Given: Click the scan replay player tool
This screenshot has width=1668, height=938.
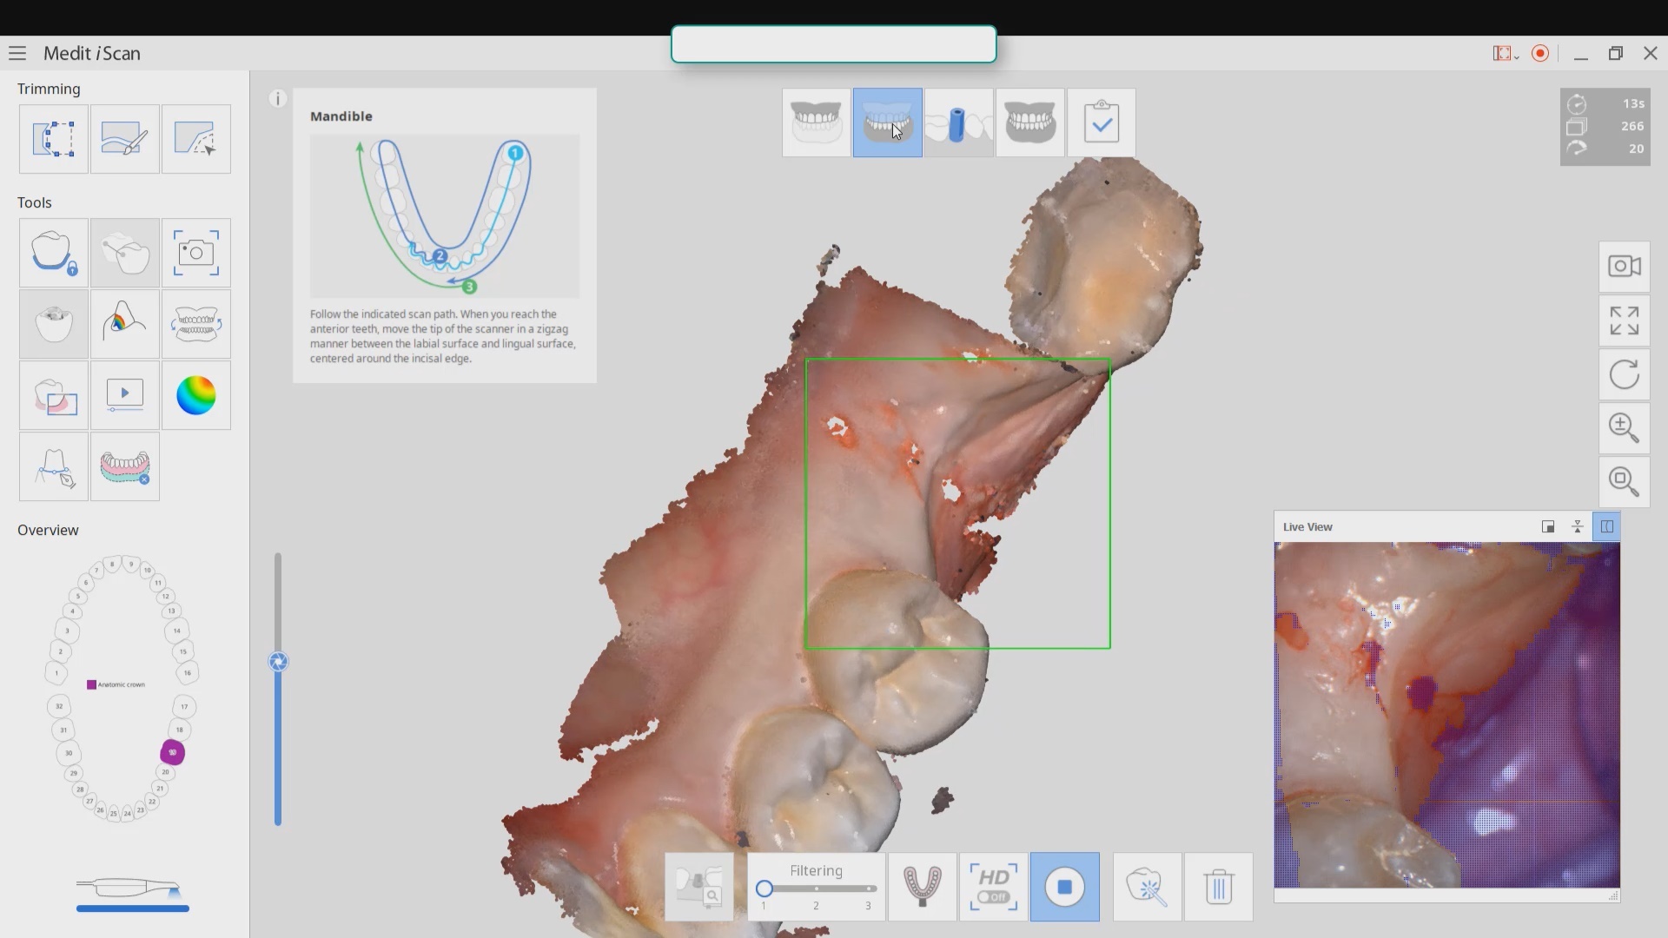Looking at the screenshot, I should [x=124, y=396].
